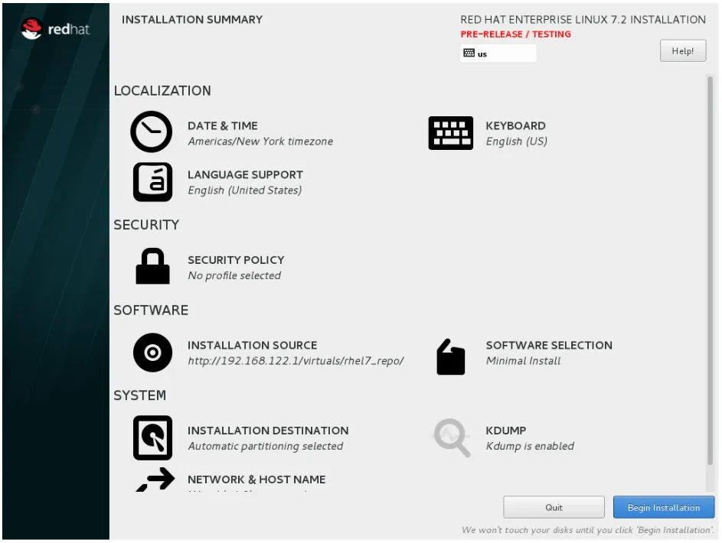Click Begin Installation
This screenshot has width=722, height=543.
click(664, 507)
